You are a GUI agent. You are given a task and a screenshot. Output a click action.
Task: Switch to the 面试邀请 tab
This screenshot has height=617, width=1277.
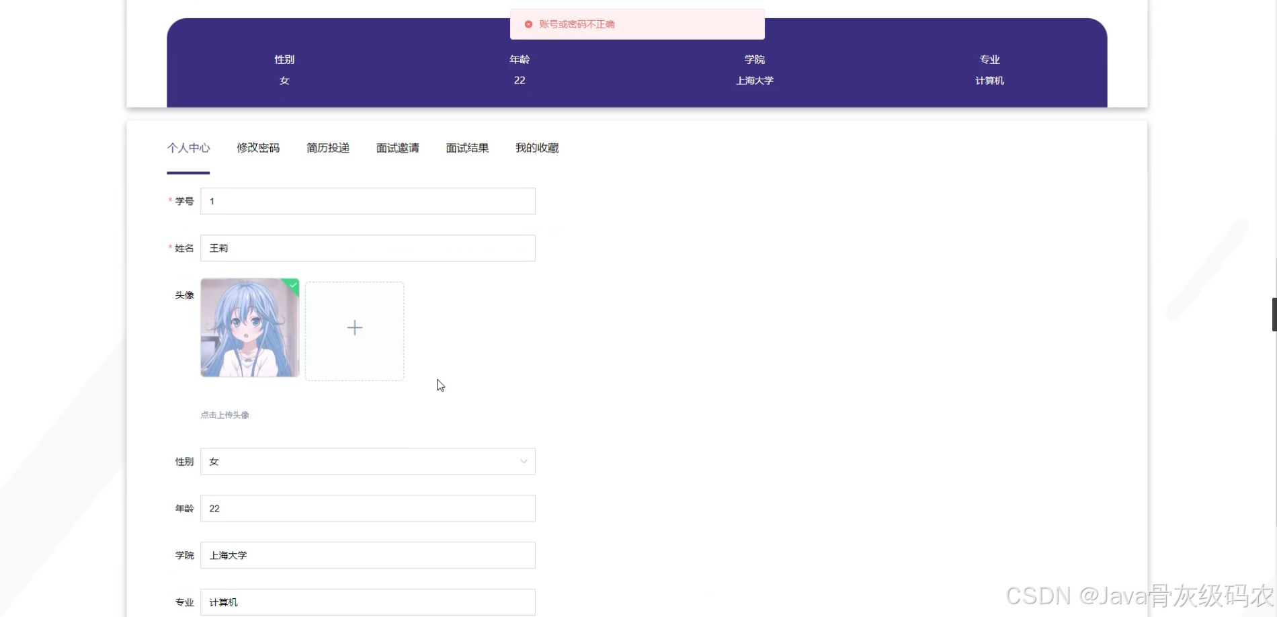pyautogui.click(x=398, y=148)
